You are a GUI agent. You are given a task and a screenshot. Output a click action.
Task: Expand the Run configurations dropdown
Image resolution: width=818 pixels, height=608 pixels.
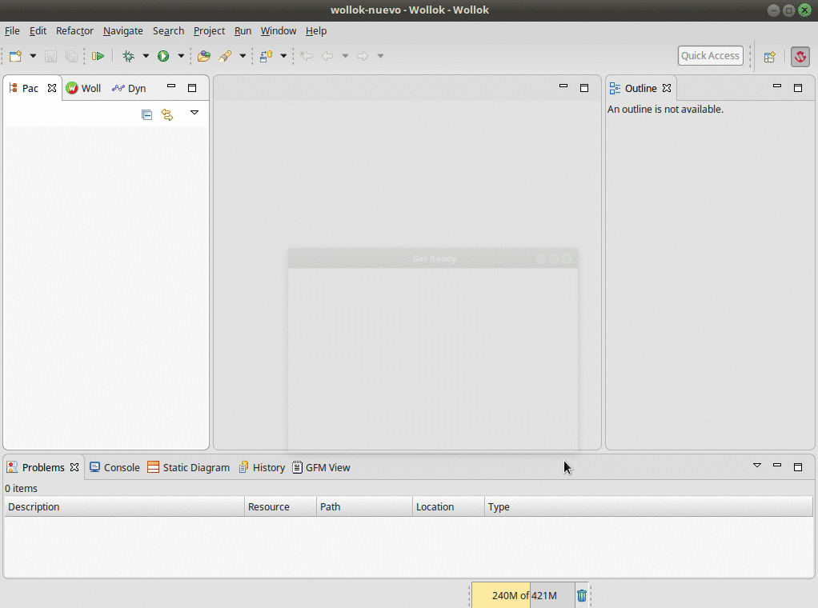(181, 56)
